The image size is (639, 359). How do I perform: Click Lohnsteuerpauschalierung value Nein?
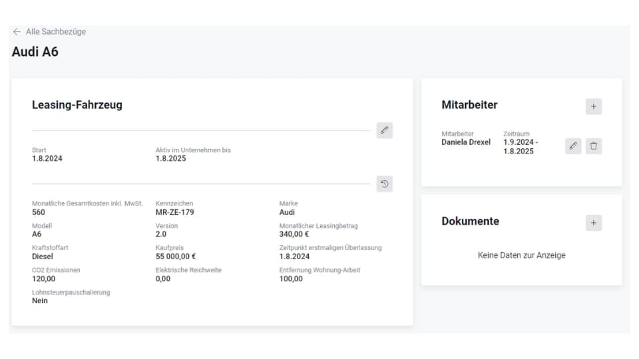coord(40,300)
